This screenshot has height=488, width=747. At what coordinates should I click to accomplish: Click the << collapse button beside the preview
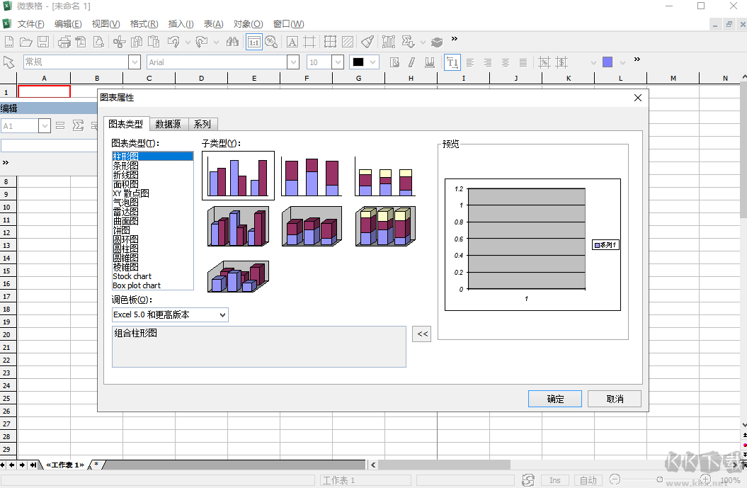421,334
